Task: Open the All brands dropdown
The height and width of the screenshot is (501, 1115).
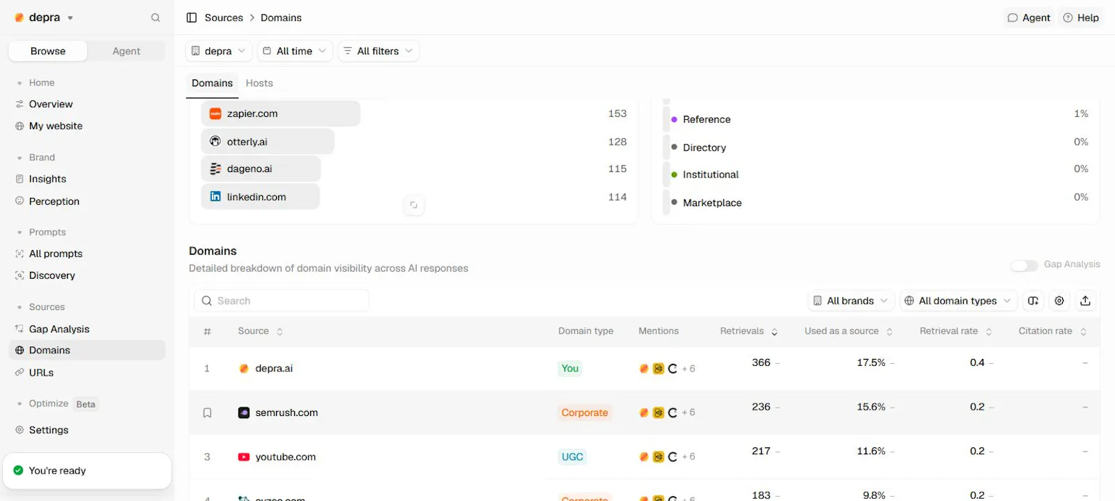Action: click(851, 301)
